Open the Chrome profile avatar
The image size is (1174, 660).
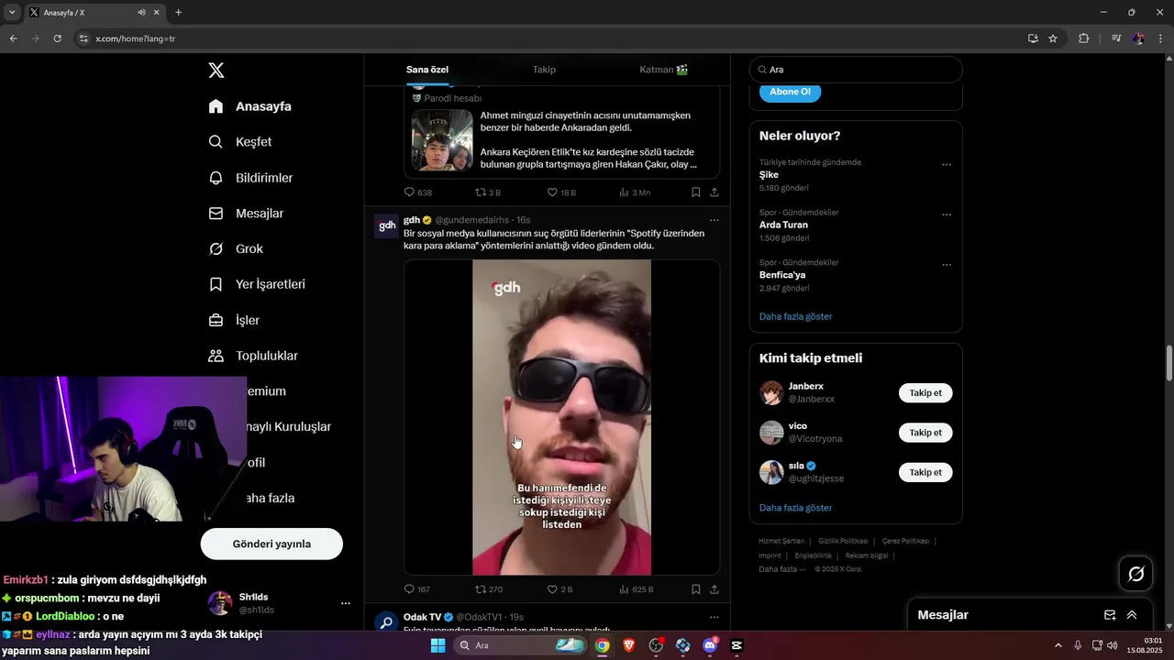pos(1138,38)
